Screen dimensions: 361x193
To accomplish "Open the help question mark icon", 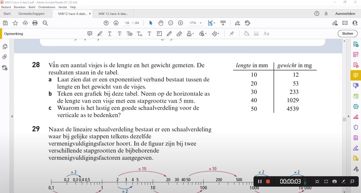I will [x=317, y=14].
